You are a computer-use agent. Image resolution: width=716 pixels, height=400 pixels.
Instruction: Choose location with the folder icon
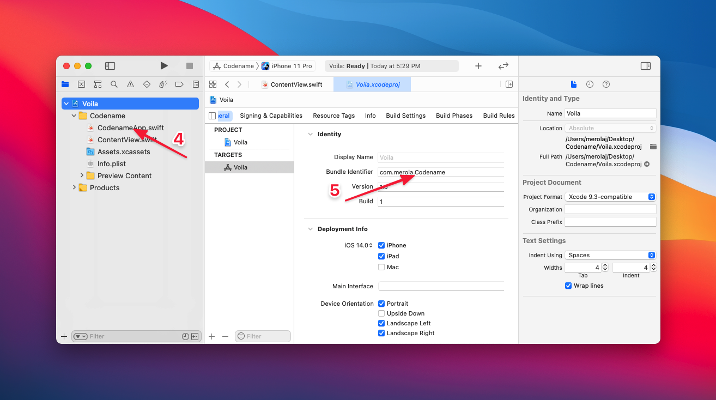click(653, 147)
